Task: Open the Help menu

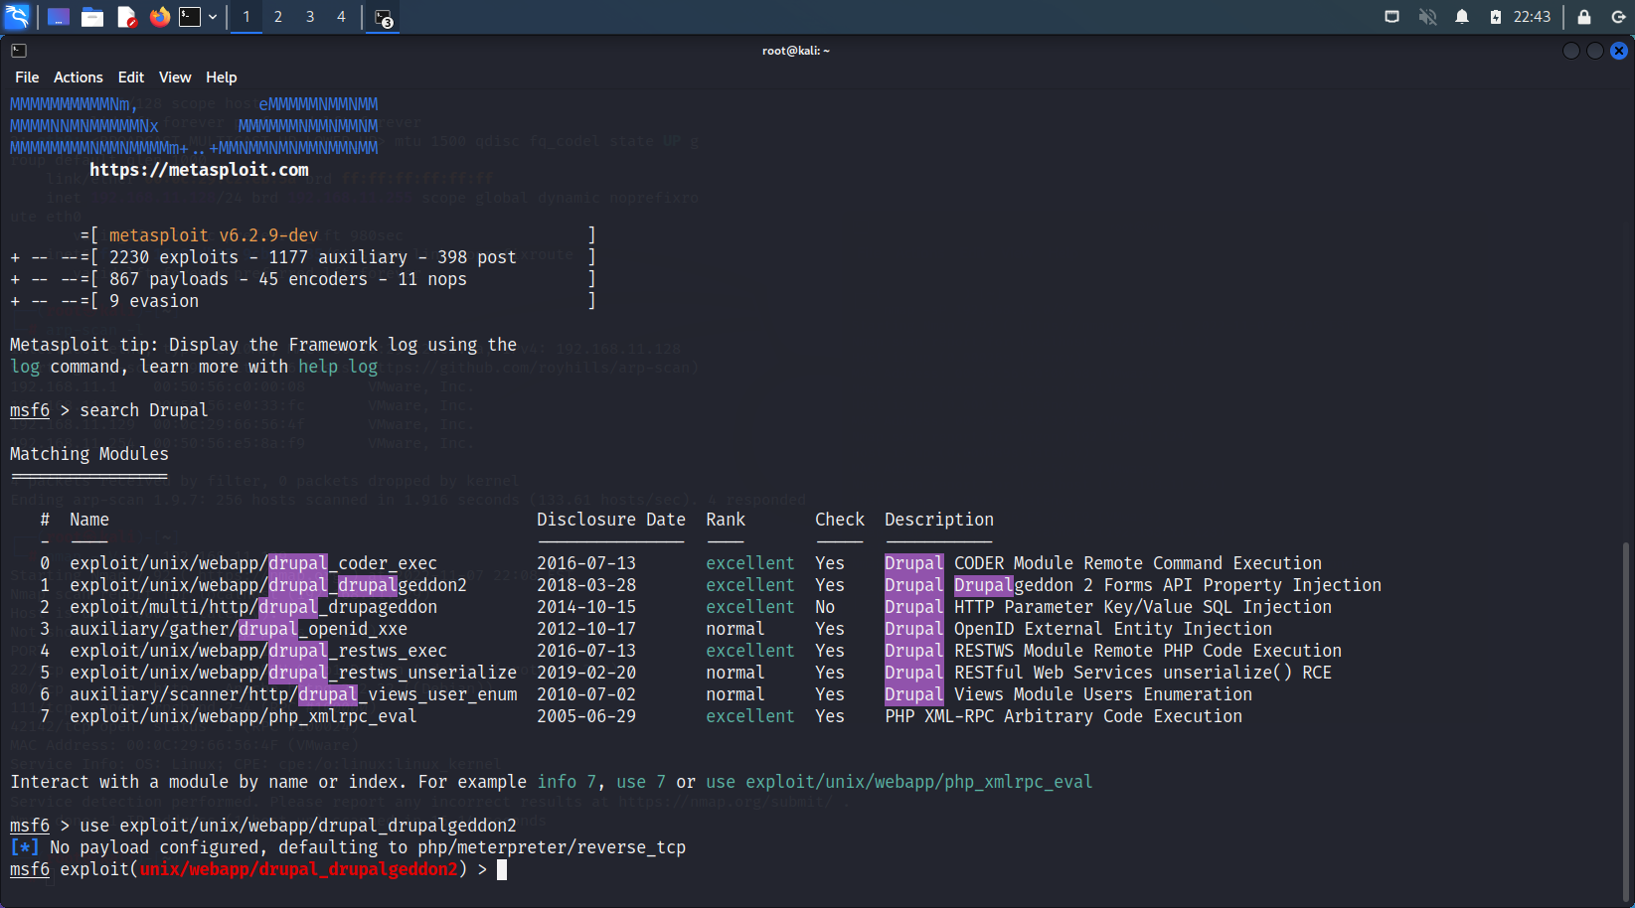Action: 221,77
